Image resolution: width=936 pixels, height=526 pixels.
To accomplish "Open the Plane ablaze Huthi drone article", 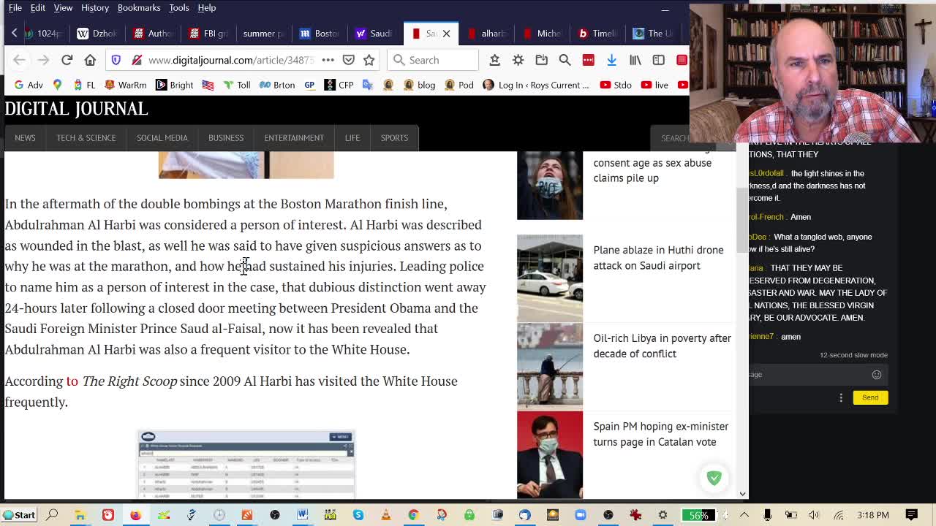I will (x=658, y=258).
